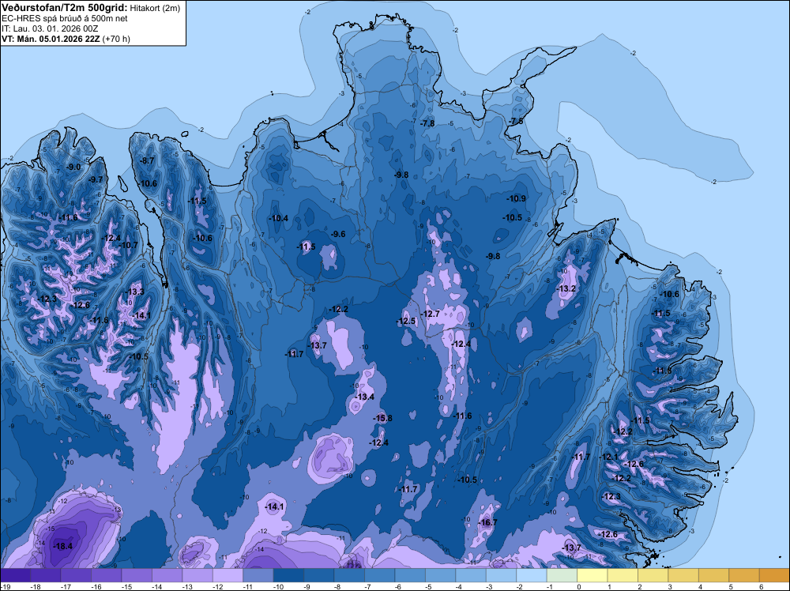The height and width of the screenshot is (591, 790).
Task: Click the 'VT: Mán. 05.01.2026 22Z' valid time
Action: pos(51,39)
